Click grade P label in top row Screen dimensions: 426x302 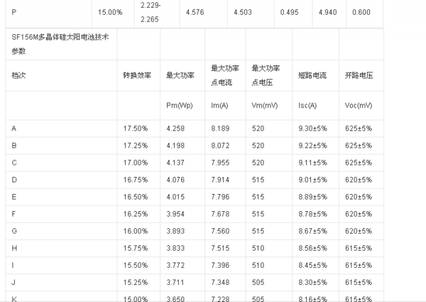[14, 12]
